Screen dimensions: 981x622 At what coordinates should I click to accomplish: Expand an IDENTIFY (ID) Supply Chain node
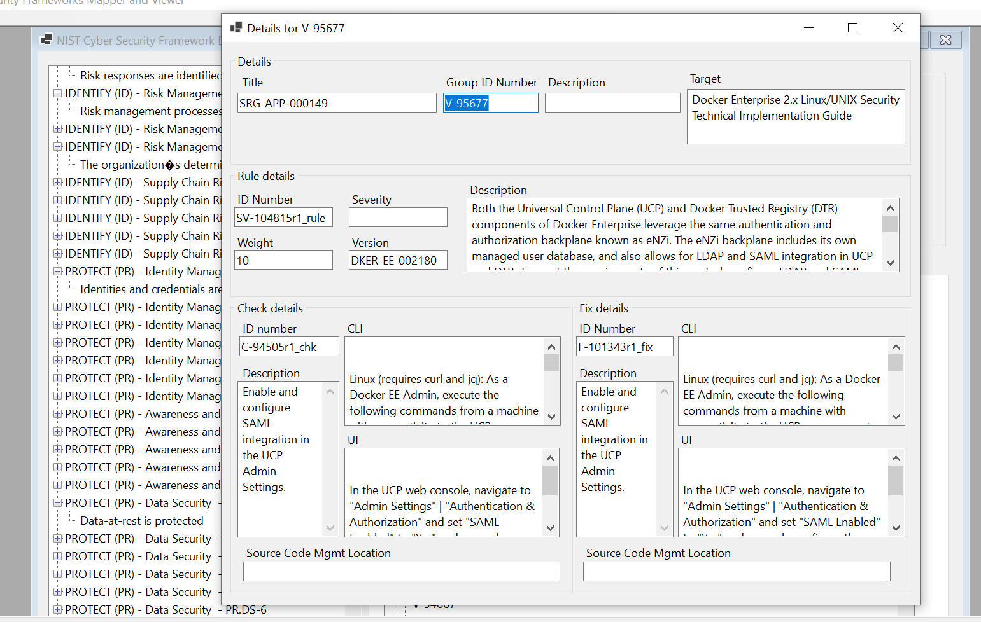[57, 182]
